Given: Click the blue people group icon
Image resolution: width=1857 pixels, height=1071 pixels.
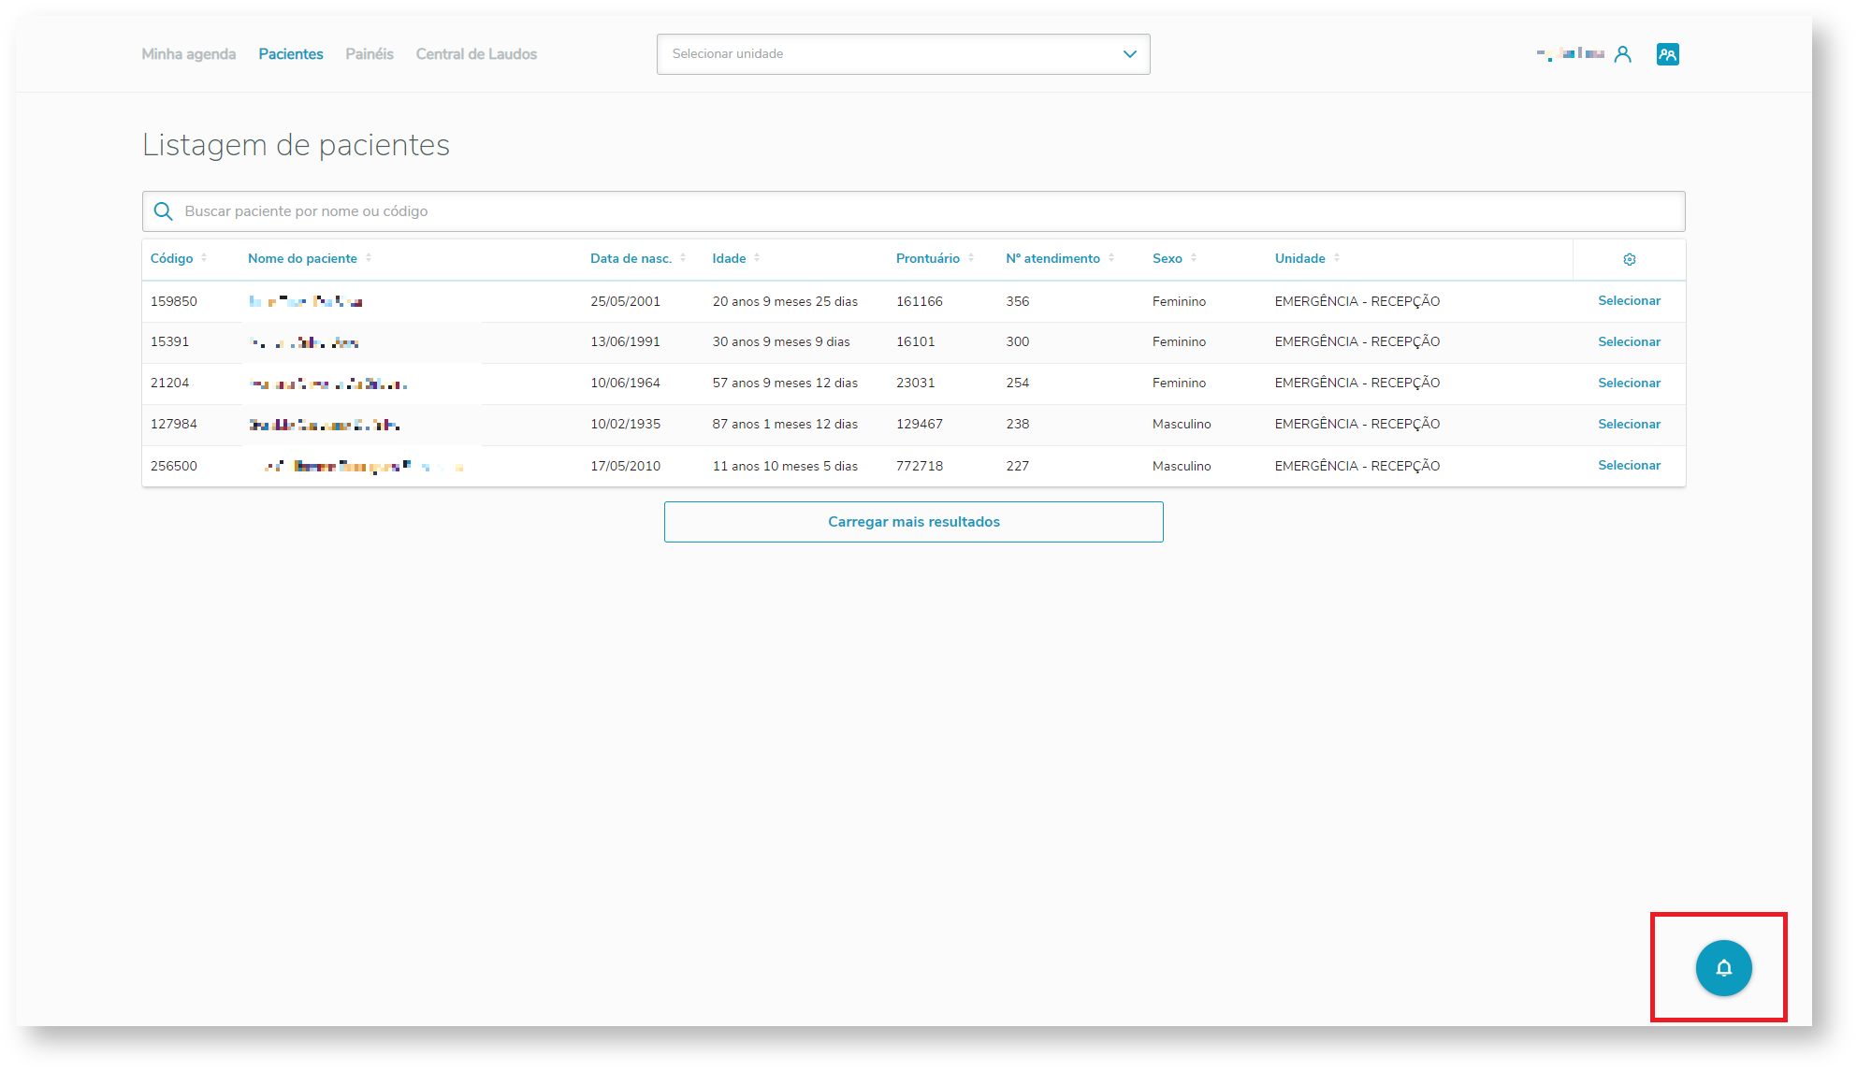Looking at the screenshot, I should tap(1666, 54).
